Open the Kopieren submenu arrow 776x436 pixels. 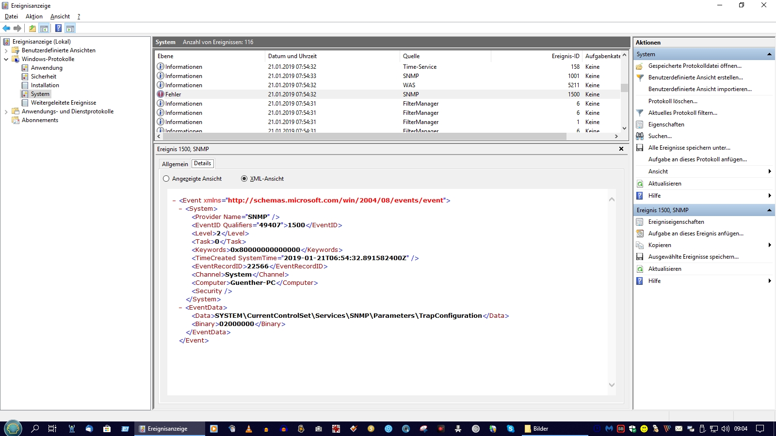769,245
